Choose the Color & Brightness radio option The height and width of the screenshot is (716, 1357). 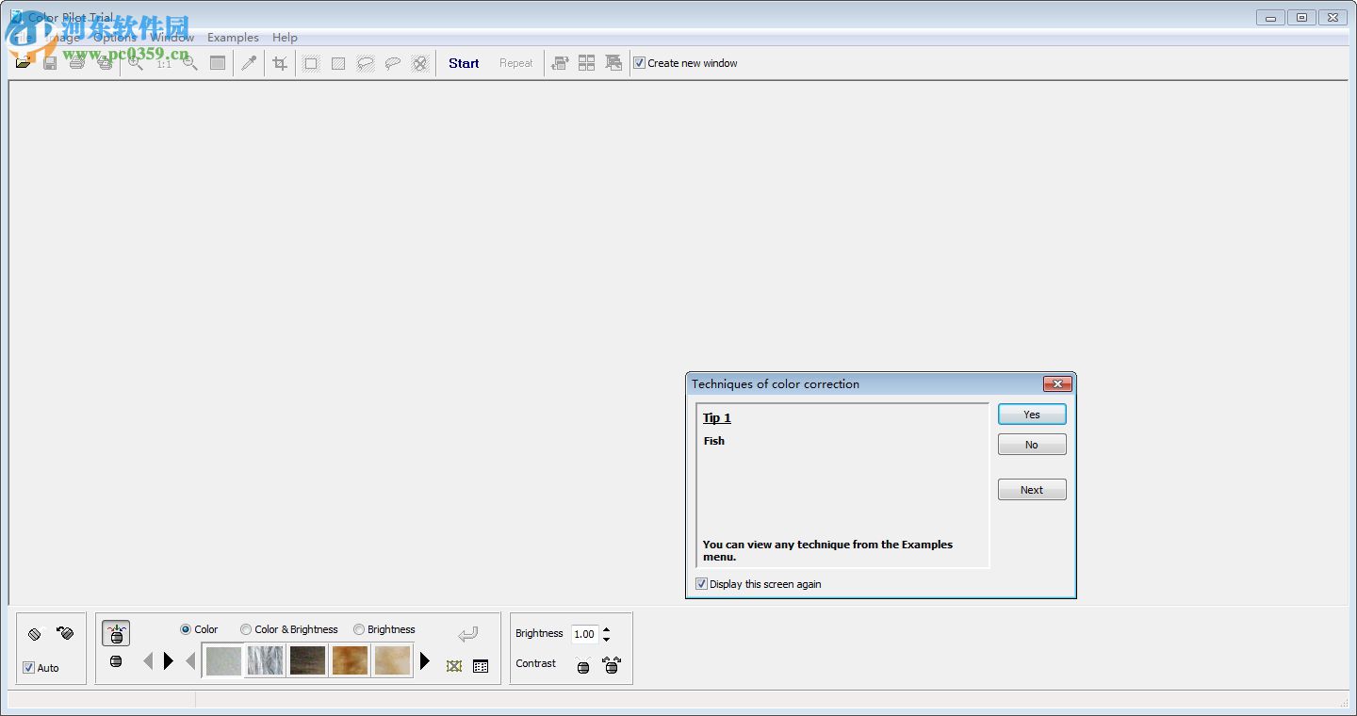246,629
